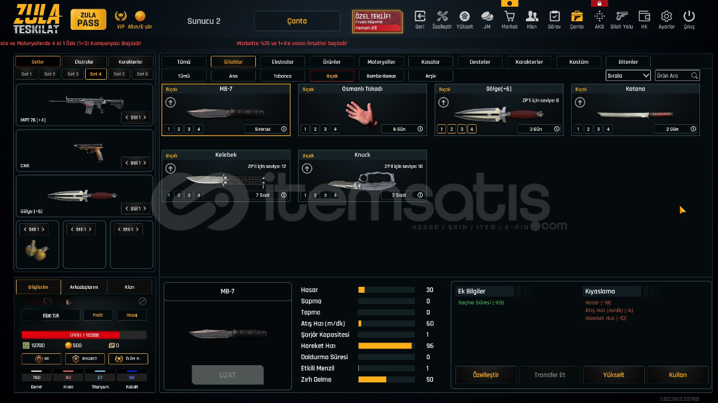Toggle set 3 on MB-7 card

point(189,129)
